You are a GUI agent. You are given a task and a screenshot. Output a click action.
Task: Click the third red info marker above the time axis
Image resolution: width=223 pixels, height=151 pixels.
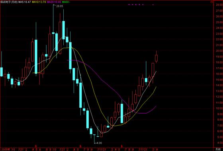pyautogui.click(x=121, y=146)
